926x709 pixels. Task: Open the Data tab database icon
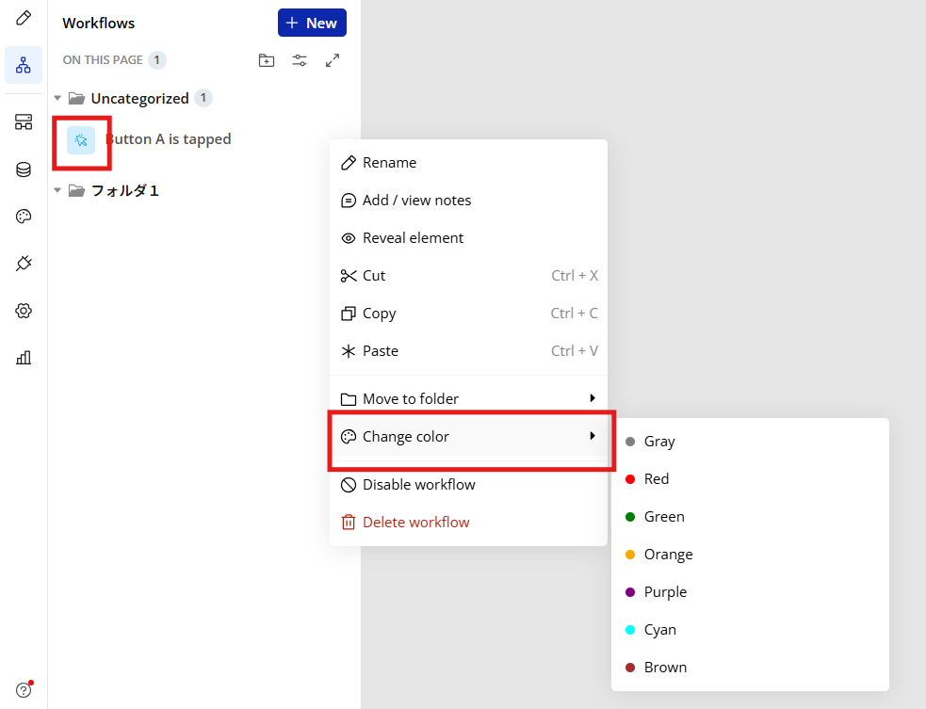[x=24, y=169]
